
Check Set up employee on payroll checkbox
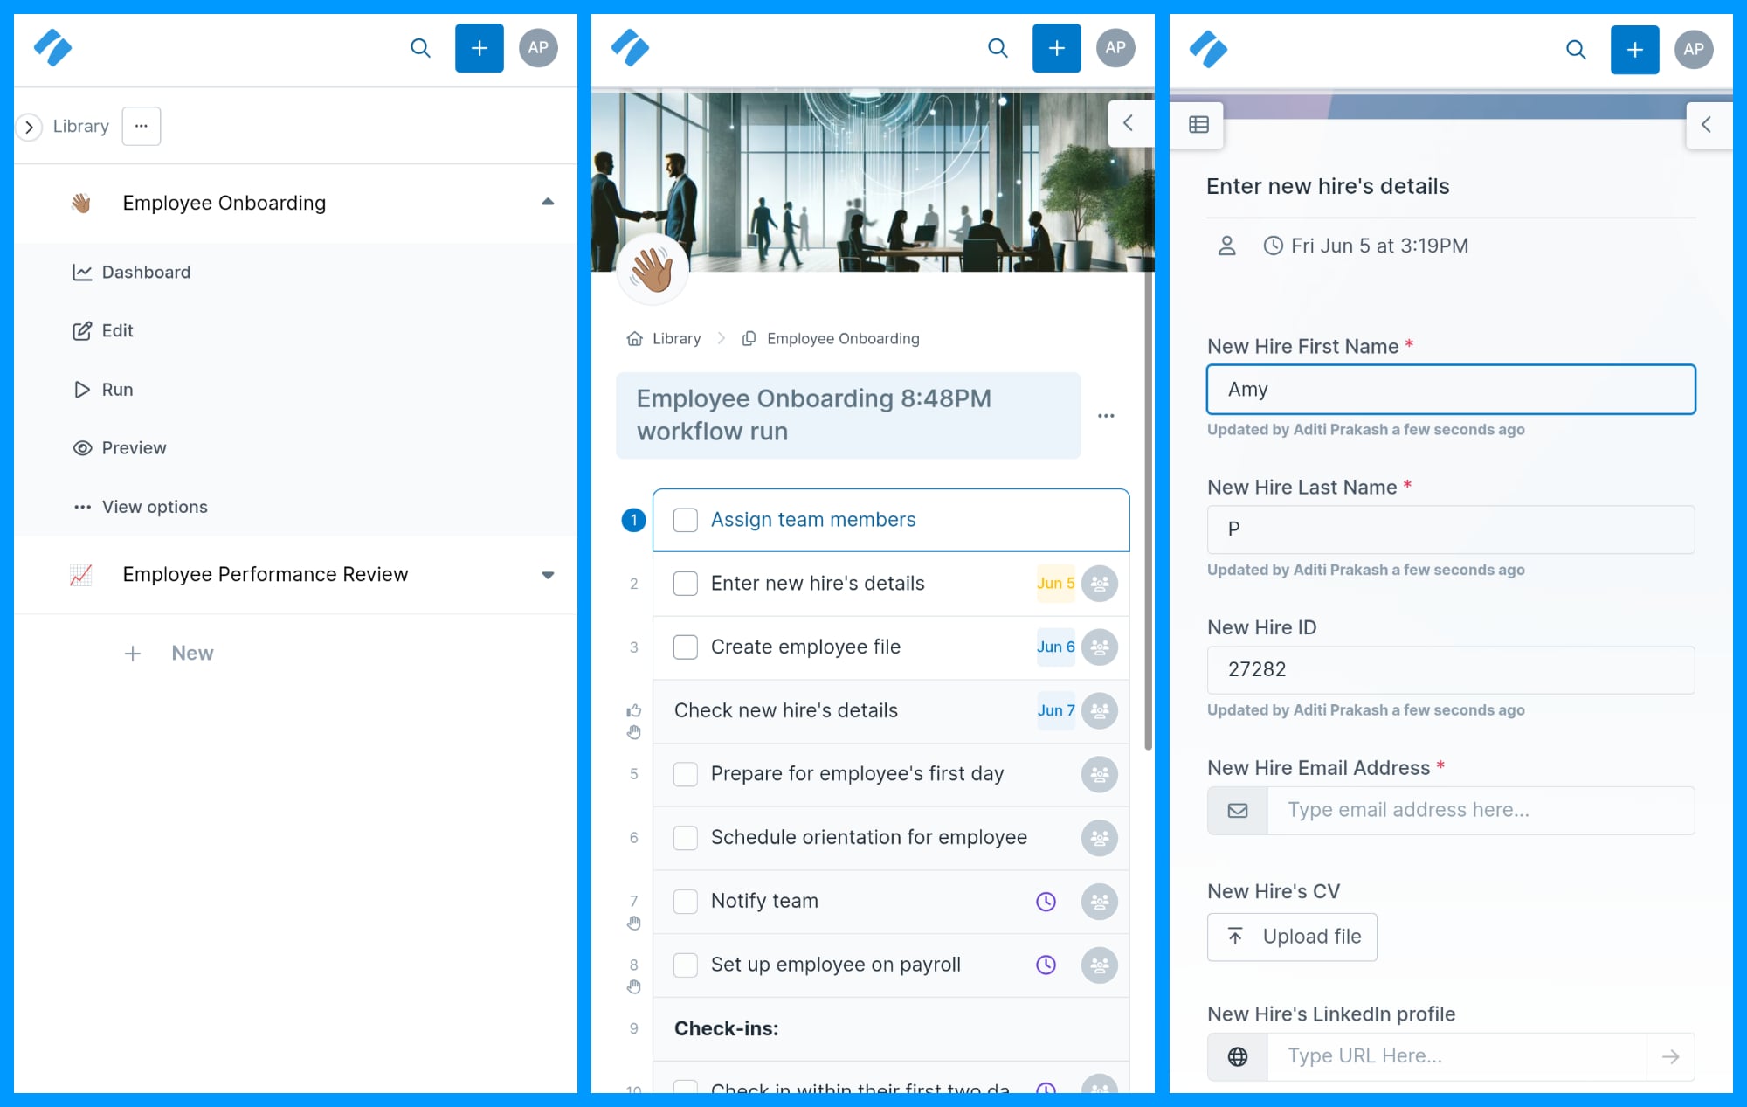686,965
